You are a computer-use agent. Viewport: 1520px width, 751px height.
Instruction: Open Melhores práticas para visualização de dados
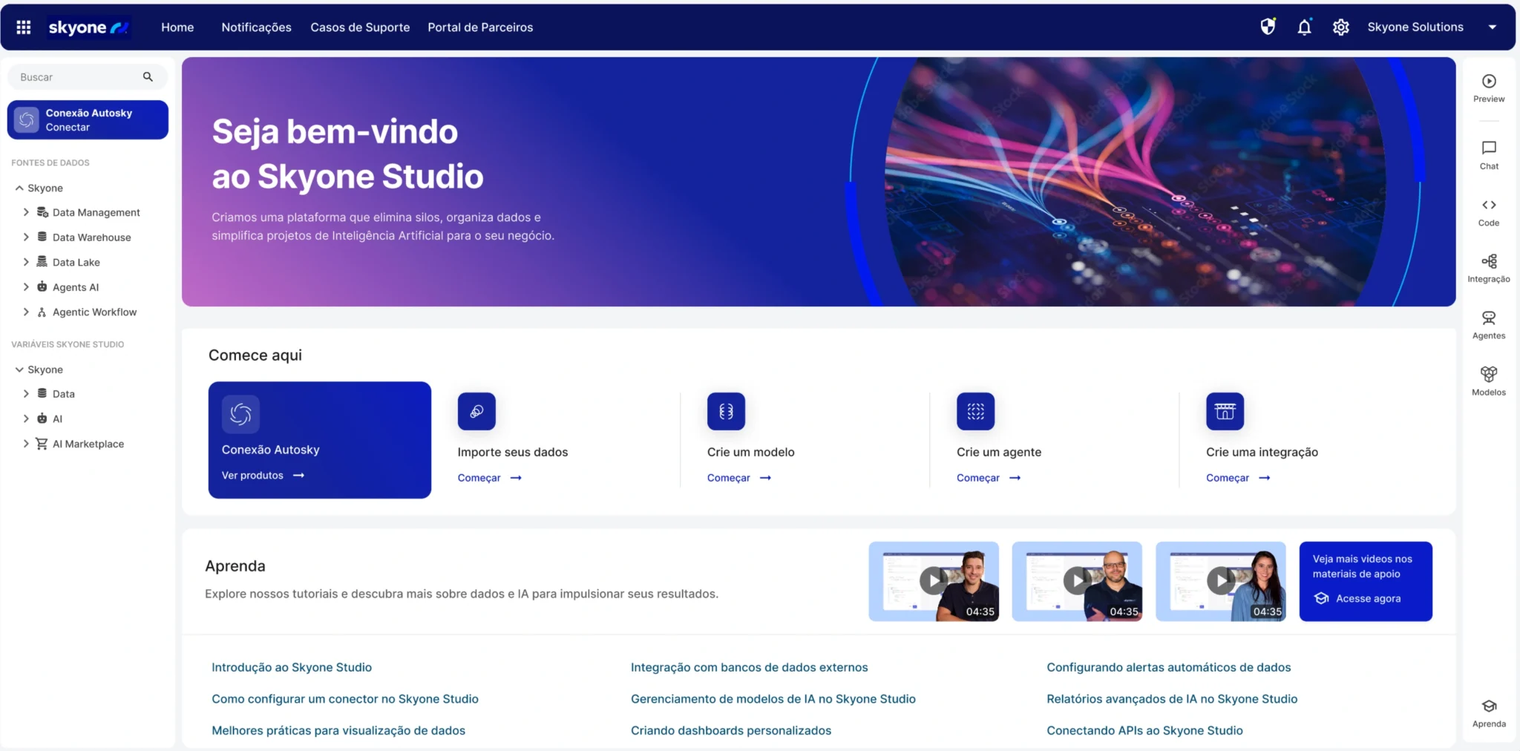tap(338, 730)
